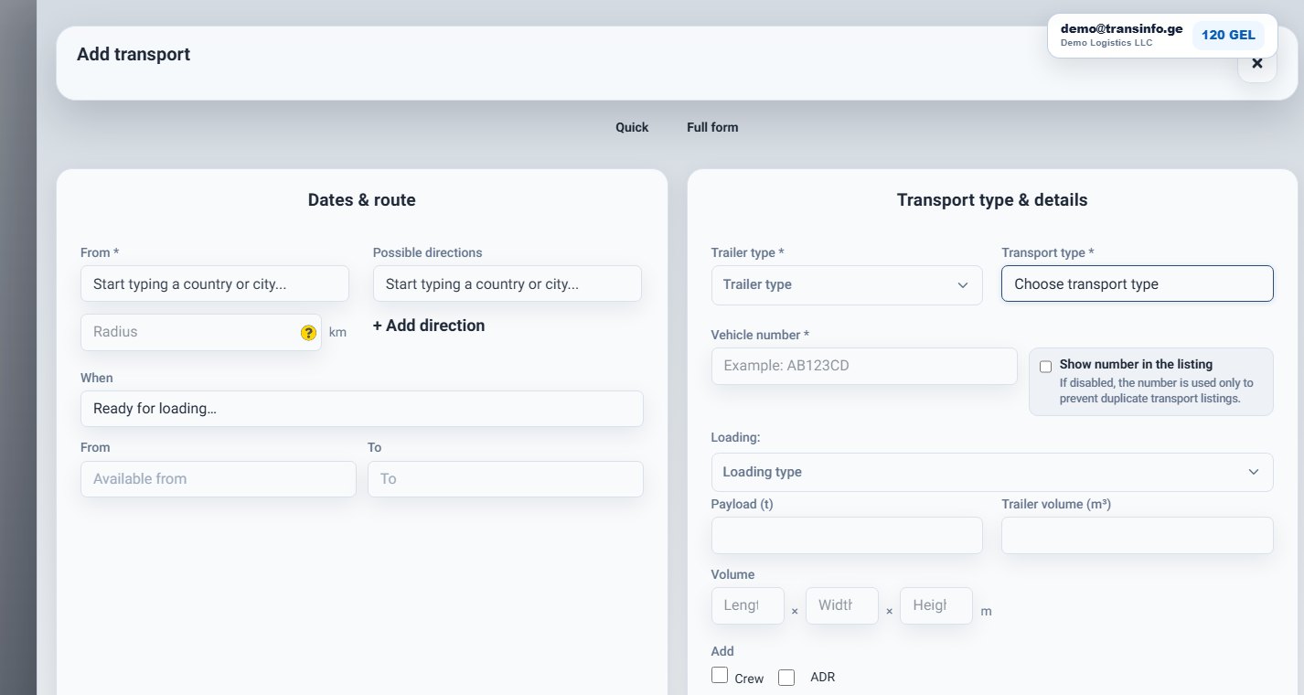This screenshot has height=695, width=1304.
Task: Click the Vehicle number input
Action: [864, 366]
